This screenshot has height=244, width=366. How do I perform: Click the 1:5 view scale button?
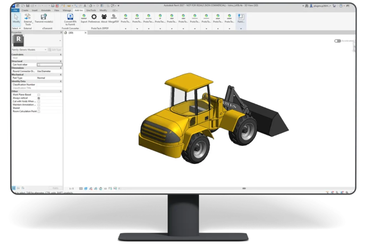tap(71, 189)
